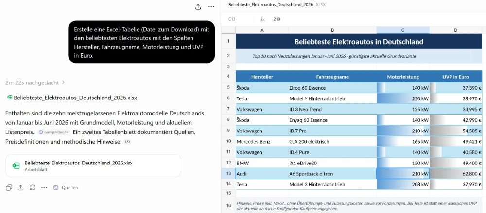Select cell 'Model 3 Hinterradantrieb'
Viewport: 486px width, 213px height.
click(332, 184)
